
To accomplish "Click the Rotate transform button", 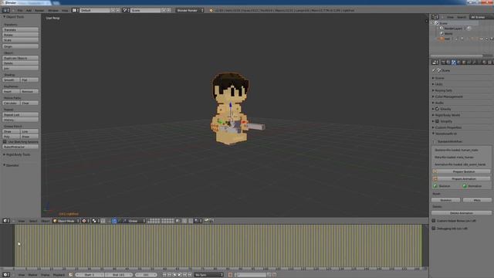I will pos(21,35).
